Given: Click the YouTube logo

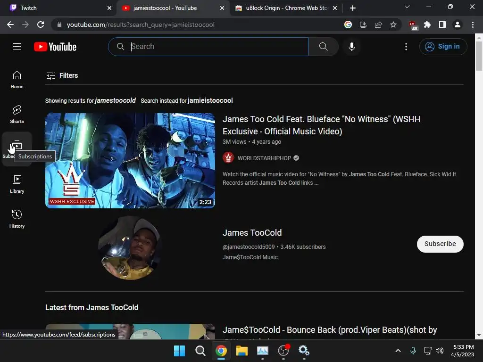Looking at the screenshot, I should click(x=55, y=47).
